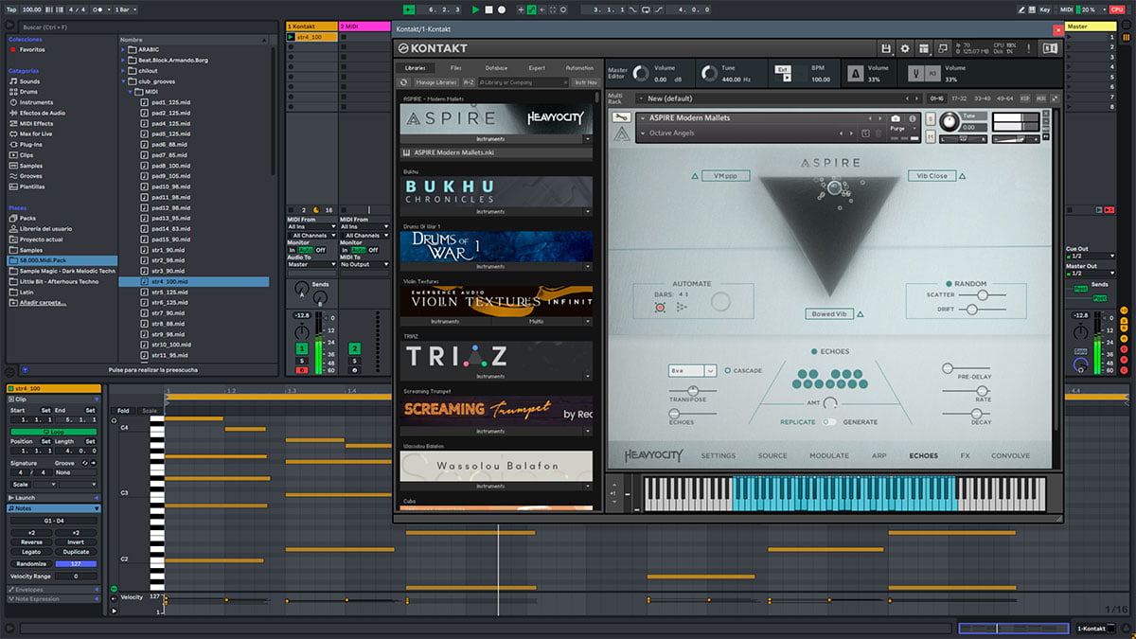Click the Automate play-pattern icon next to record
Screen dimensions: 1136x639
pyautogui.click(x=682, y=307)
